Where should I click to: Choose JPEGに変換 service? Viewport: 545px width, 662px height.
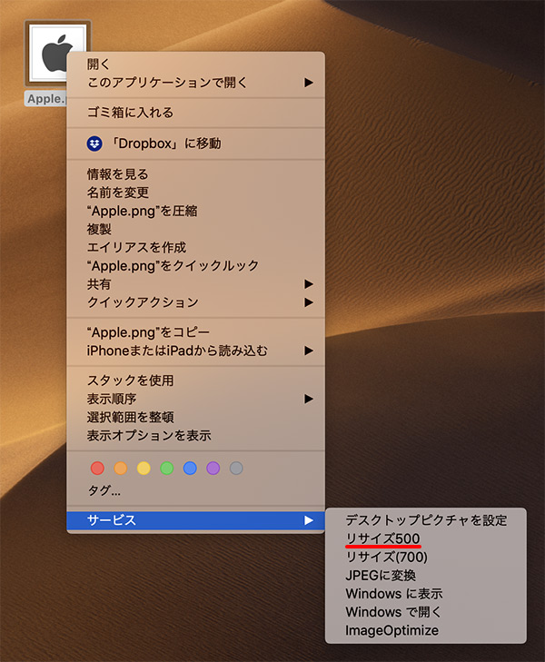(426, 576)
